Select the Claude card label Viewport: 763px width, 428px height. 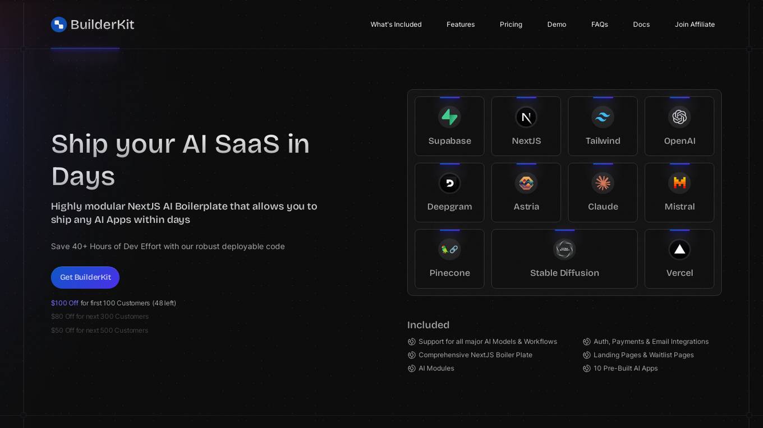click(603, 207)
